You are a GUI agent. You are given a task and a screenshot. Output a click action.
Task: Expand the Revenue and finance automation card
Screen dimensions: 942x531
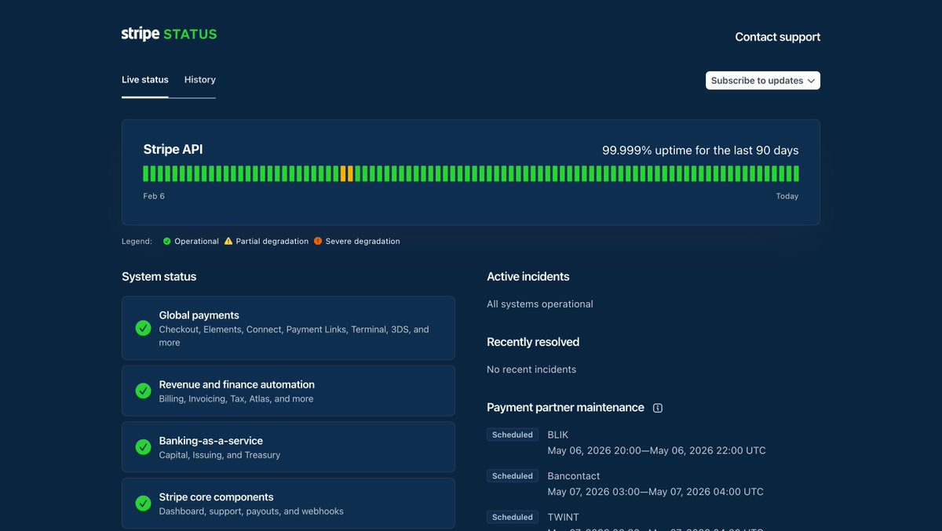(288, 391)
